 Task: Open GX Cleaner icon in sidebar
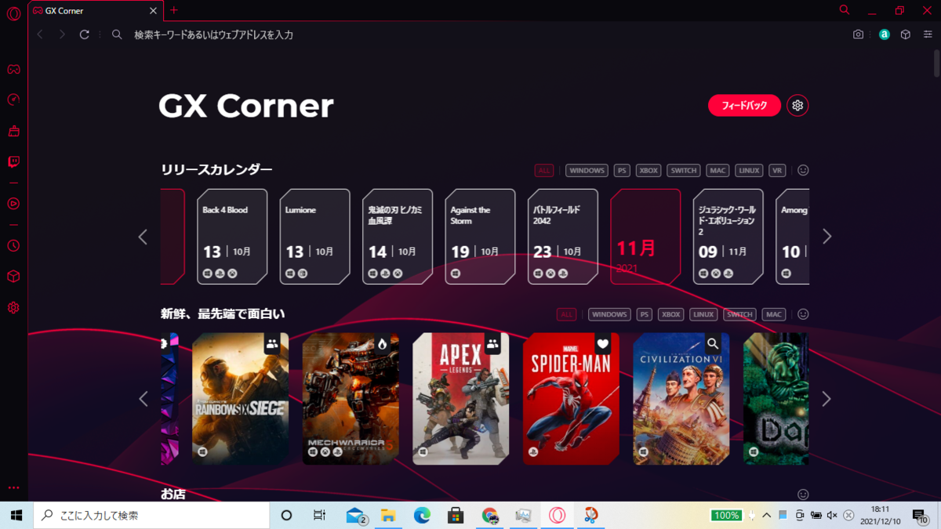13,131
